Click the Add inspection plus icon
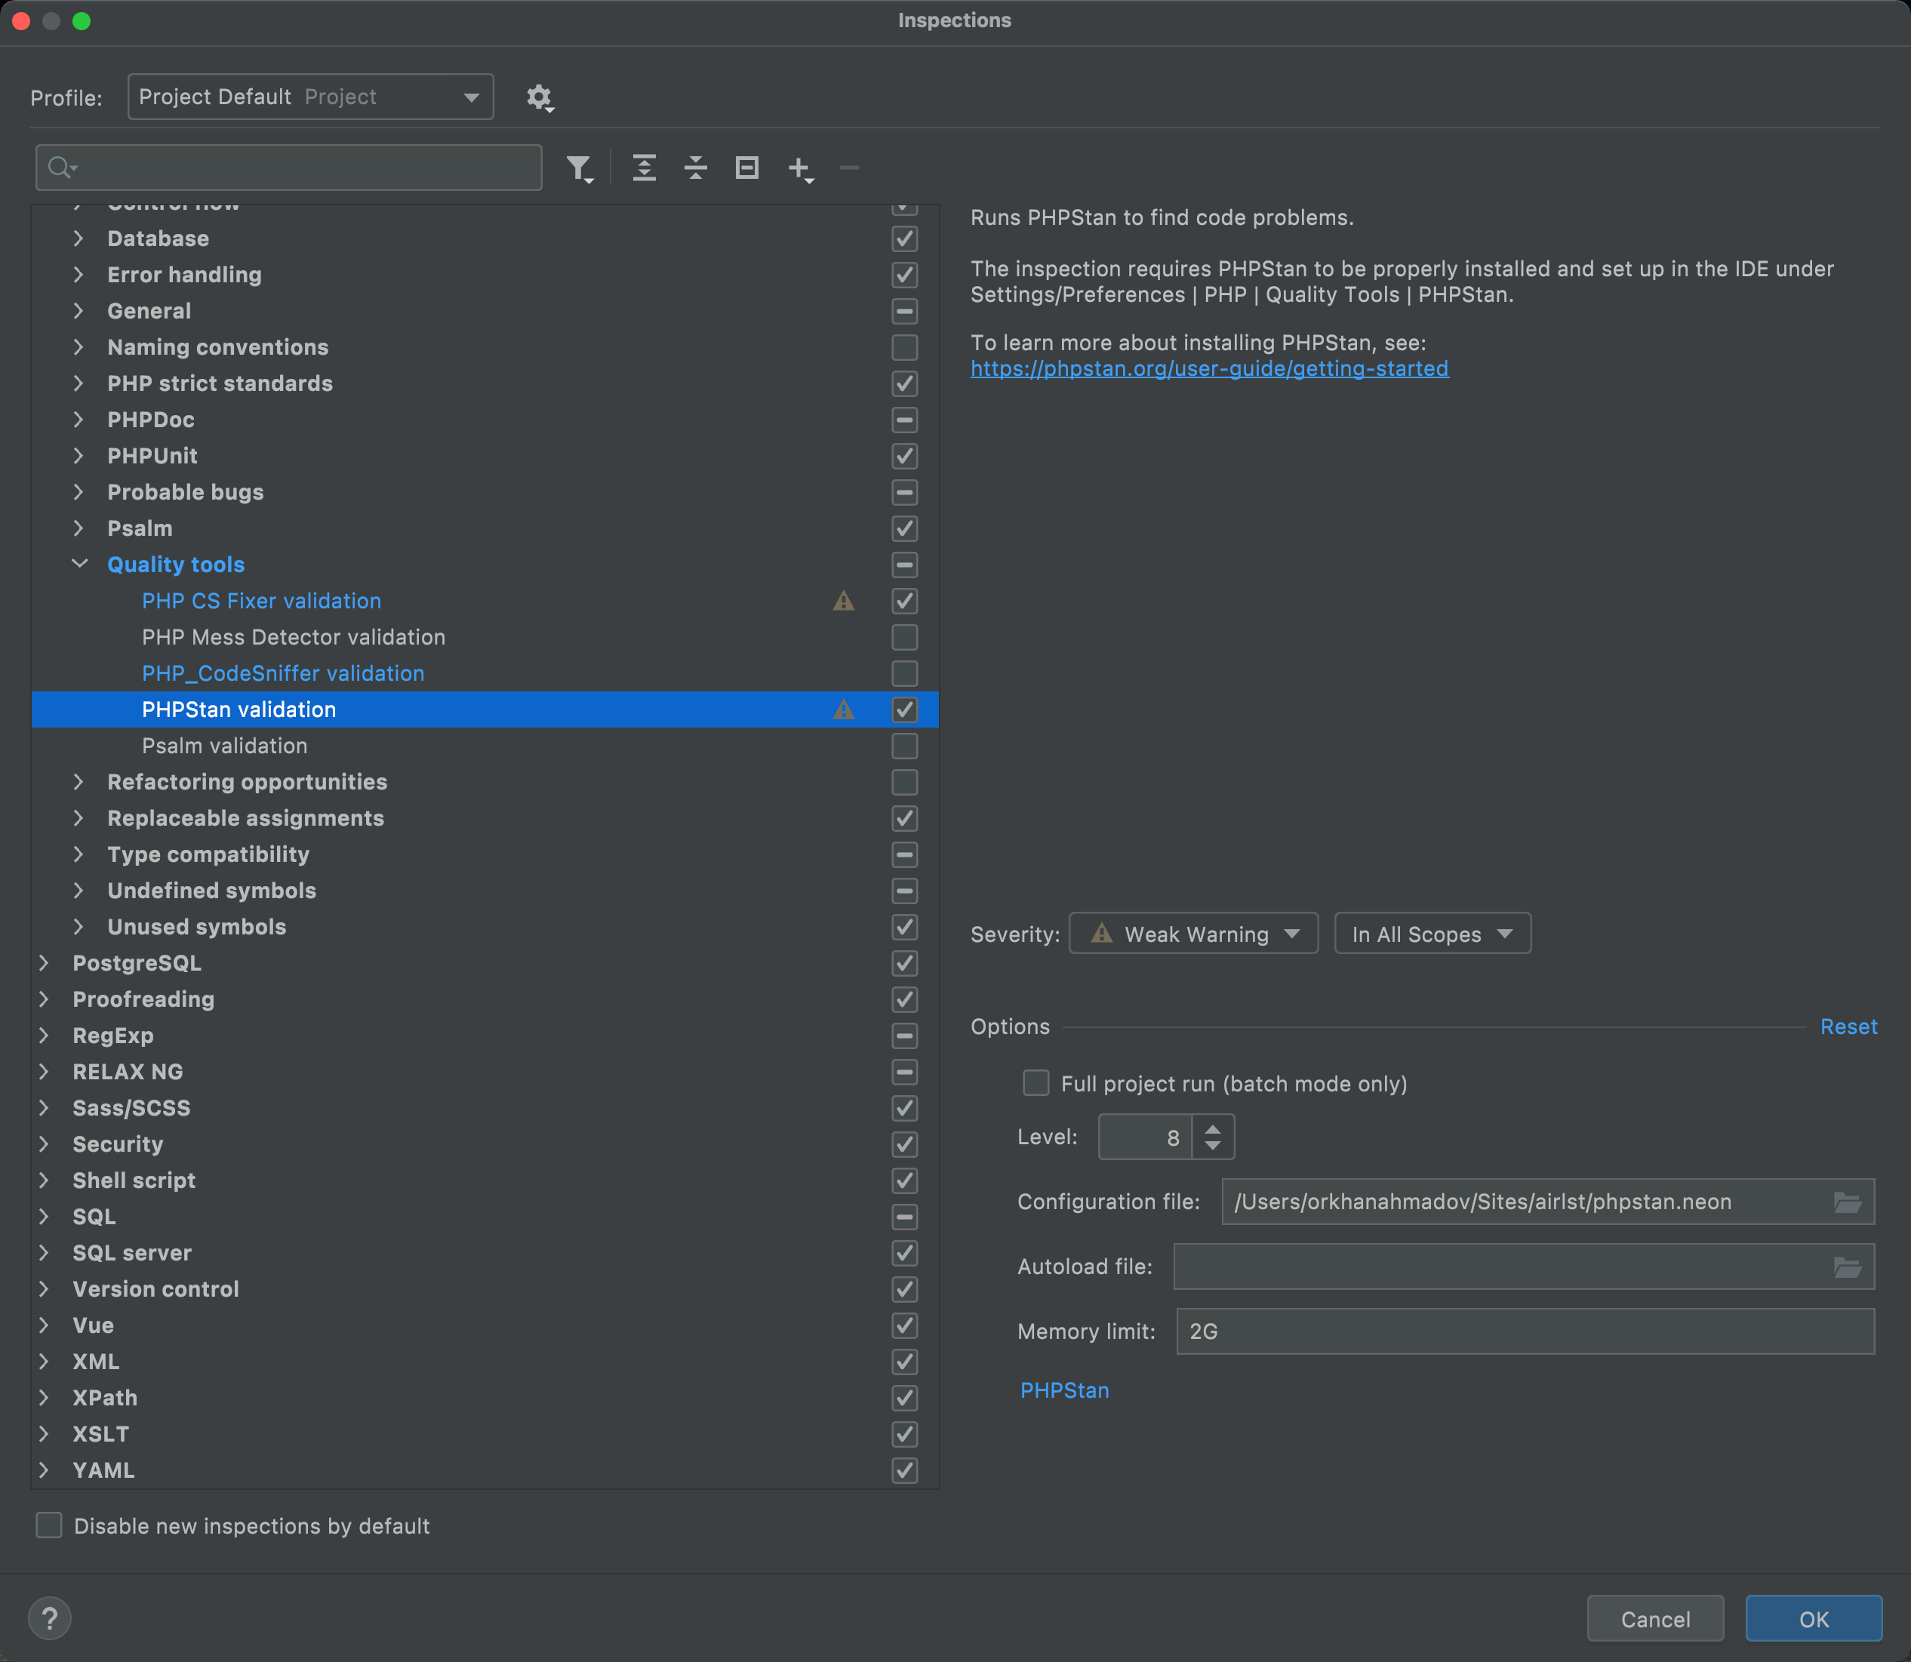Screen dimensions: 1911x1662 [x=799, y=168]
